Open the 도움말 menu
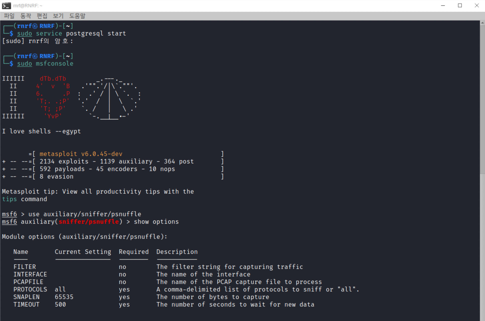Image resolution: width=485 pixels, height=321 pixels. (77, 16)
